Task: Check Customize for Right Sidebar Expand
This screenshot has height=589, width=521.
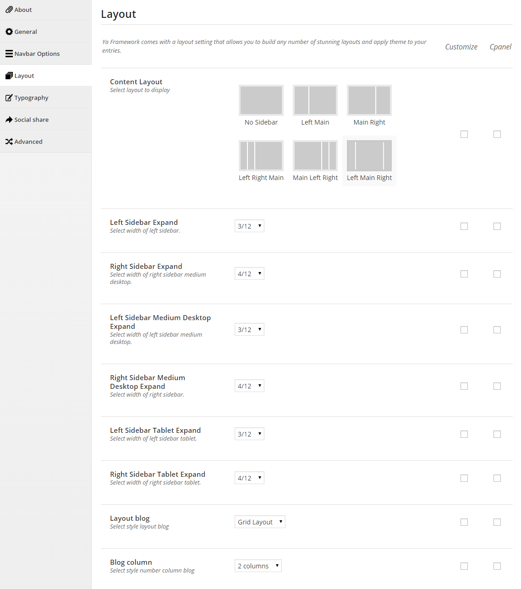Action: tap(464, 274)
